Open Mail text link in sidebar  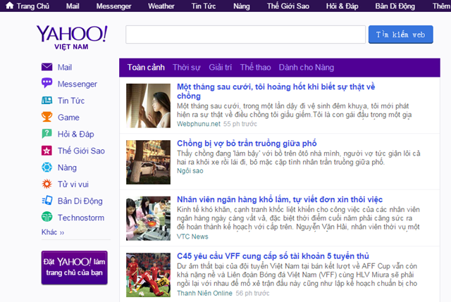point(65,68)
